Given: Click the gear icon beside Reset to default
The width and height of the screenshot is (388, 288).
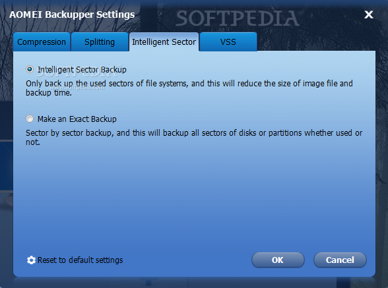Looking at the screenshot, I should (x=31, y=260).
